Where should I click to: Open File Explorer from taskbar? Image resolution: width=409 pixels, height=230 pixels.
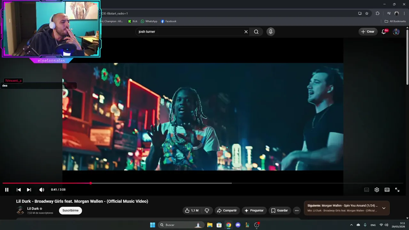pos(210,225)
